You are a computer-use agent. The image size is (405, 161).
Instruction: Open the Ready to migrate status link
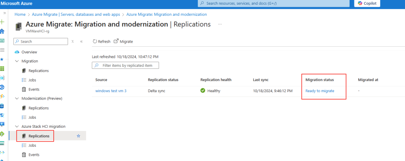(x=320, y=91)
